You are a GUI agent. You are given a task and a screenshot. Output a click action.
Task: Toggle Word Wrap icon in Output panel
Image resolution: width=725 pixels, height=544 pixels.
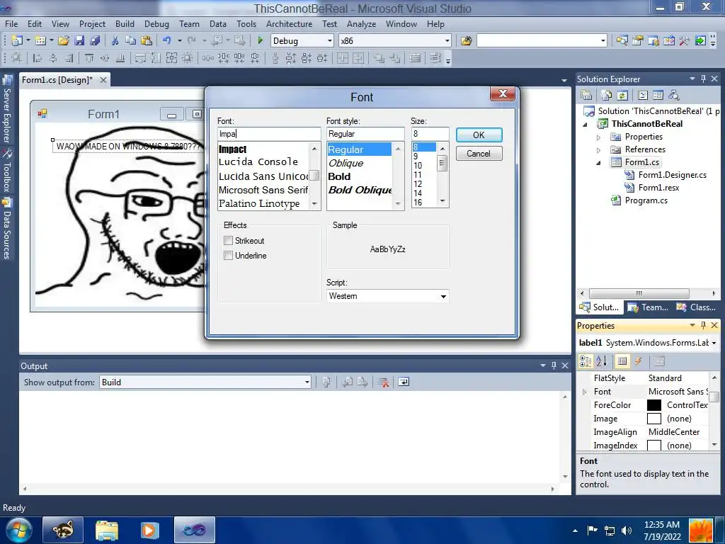tap(404, 382)
